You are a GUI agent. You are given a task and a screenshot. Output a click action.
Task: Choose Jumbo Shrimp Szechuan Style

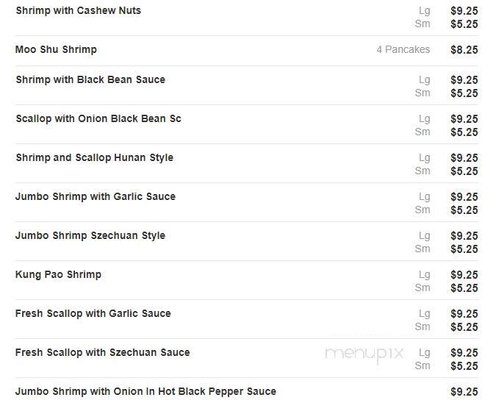pyautogui.click(x=90, y=235)
